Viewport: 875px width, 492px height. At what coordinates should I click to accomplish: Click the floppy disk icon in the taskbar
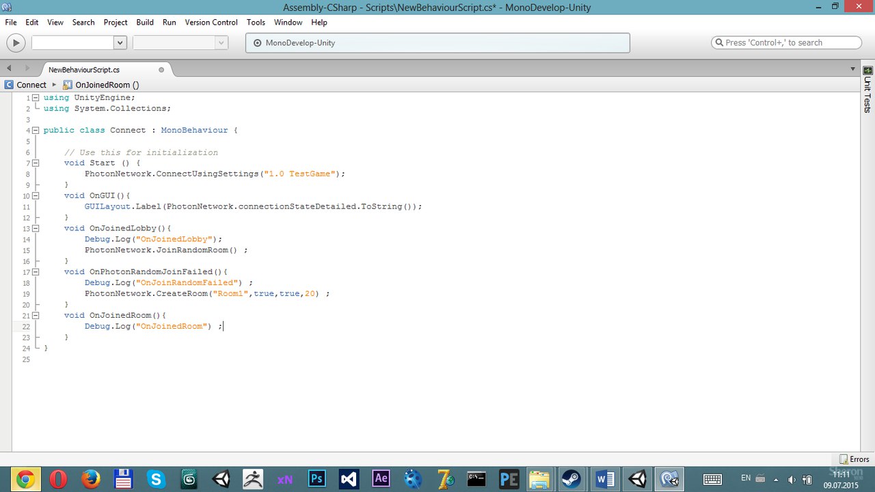click(123, 479)
